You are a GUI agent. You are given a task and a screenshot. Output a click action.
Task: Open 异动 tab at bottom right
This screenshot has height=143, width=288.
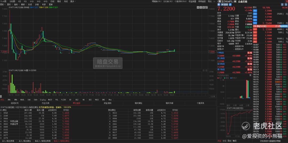pos(229,141)
